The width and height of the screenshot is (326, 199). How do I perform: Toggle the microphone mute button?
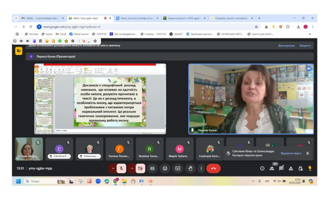tap(121, 168)
